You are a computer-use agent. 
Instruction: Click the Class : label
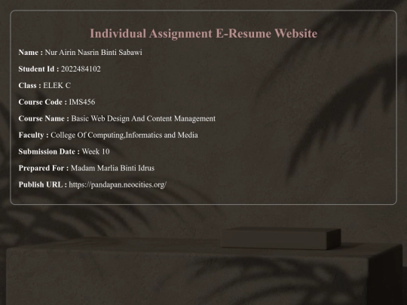point(29,86)
